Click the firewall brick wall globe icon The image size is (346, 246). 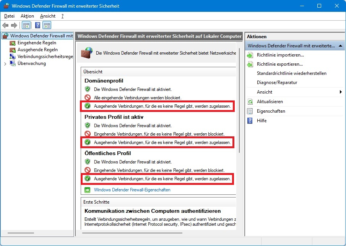point(87,52)
